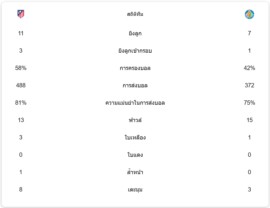
Task: Click the ใบแดง red cards label
Action: pyautogui.click(x=135, y=155)
